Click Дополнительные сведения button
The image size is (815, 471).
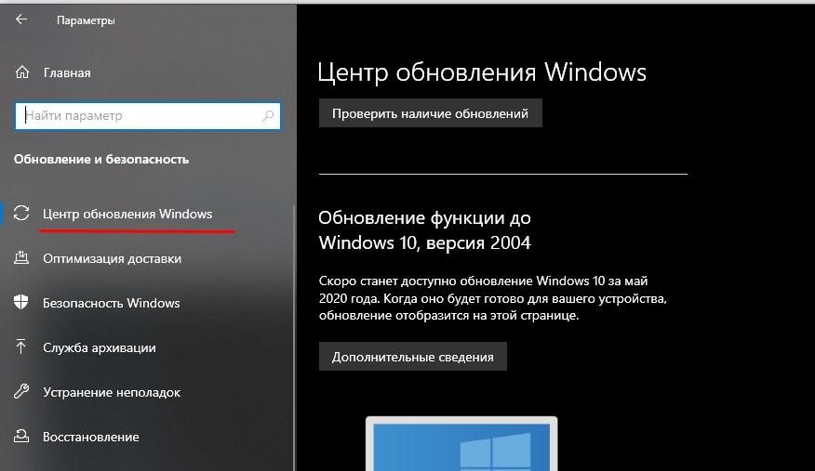[413, 357]
